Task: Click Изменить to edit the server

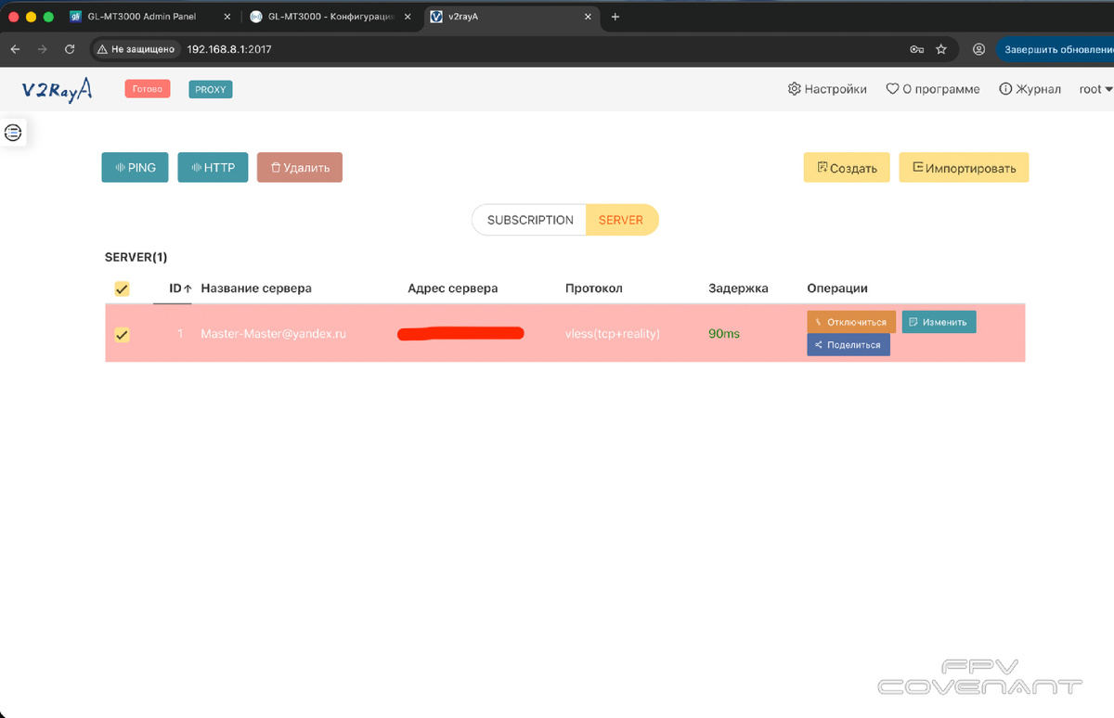Action: coord(939,322)
